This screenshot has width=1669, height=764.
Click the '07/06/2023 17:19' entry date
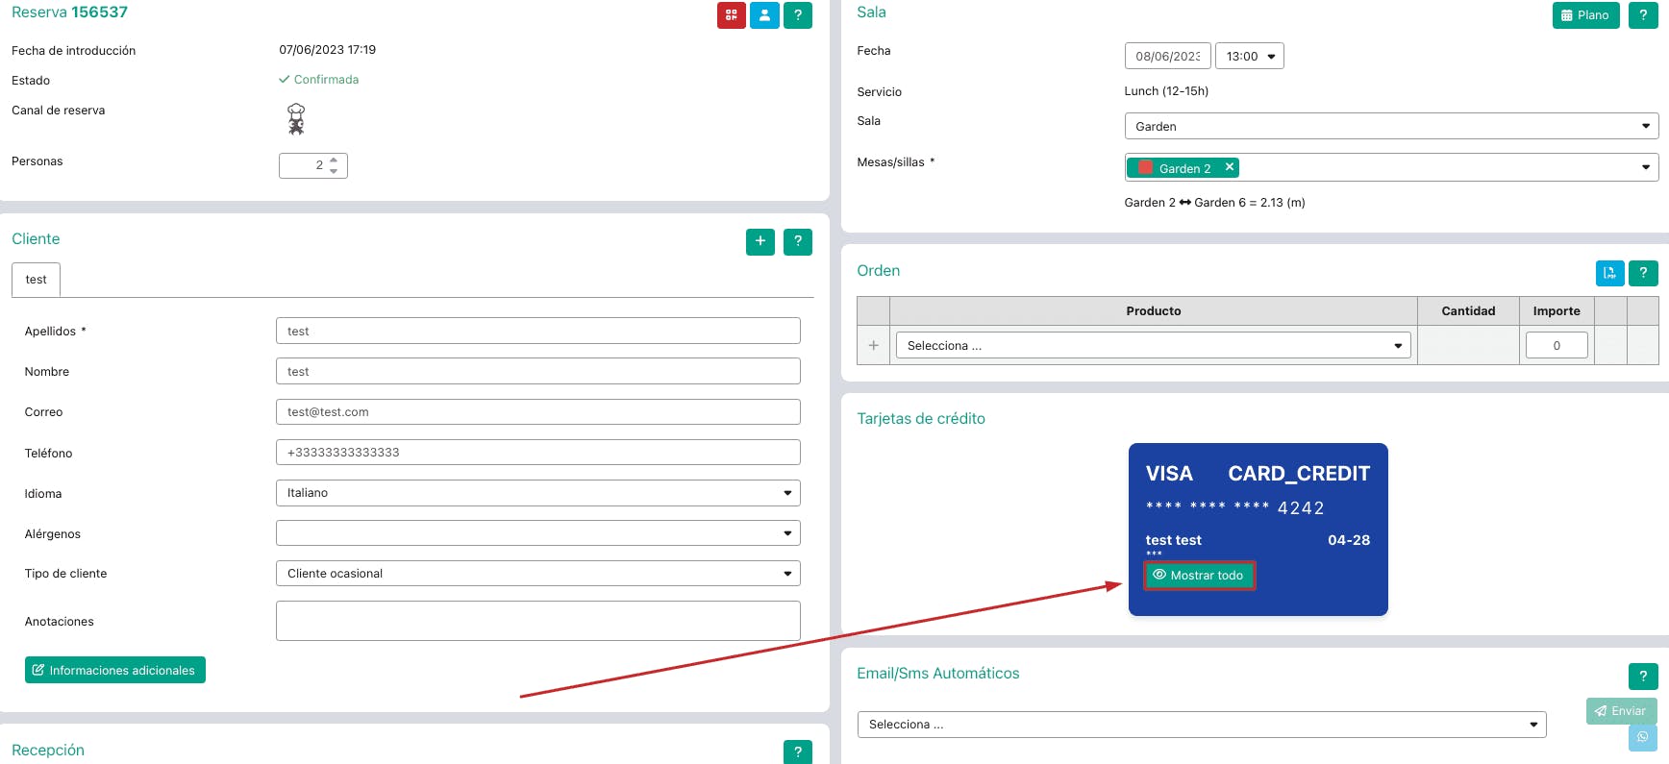click(327, 50)
